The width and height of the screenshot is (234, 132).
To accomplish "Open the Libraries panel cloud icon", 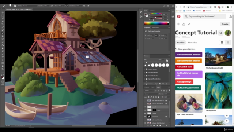I will click(173, 16).
